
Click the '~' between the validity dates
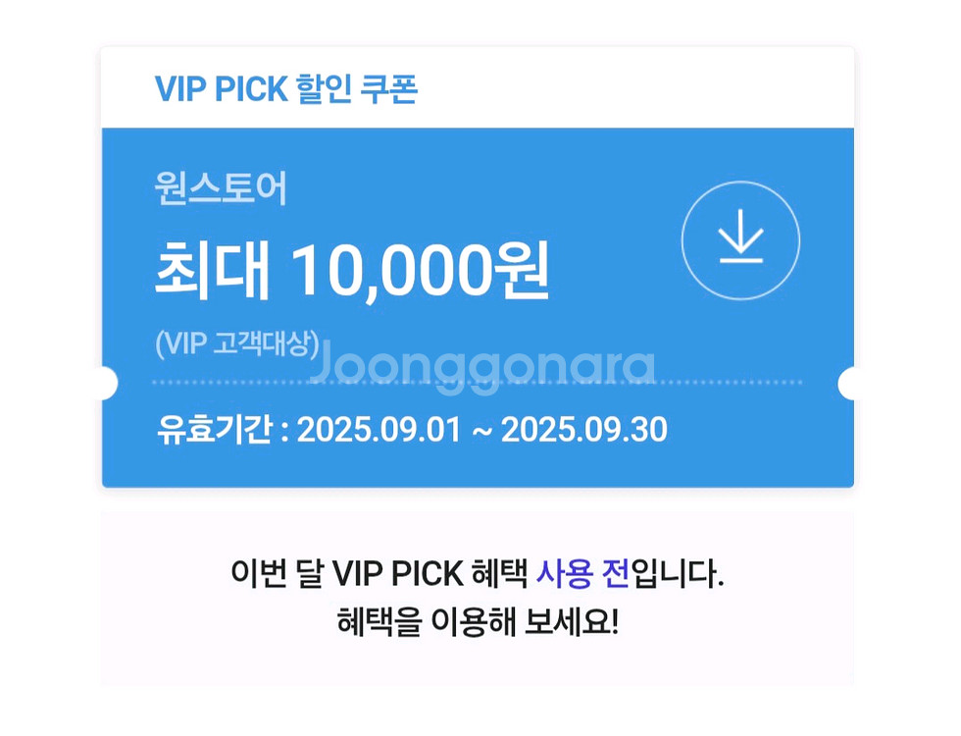coord(480,430)
